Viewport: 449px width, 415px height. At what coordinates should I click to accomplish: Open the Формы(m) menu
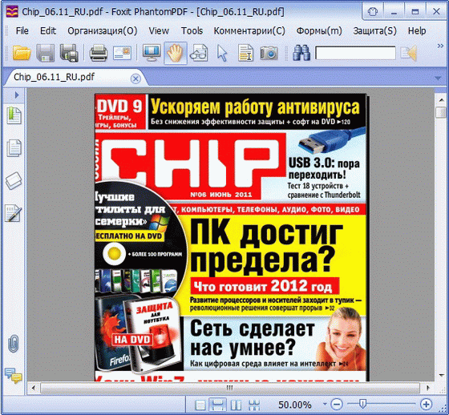coord(319,31)
